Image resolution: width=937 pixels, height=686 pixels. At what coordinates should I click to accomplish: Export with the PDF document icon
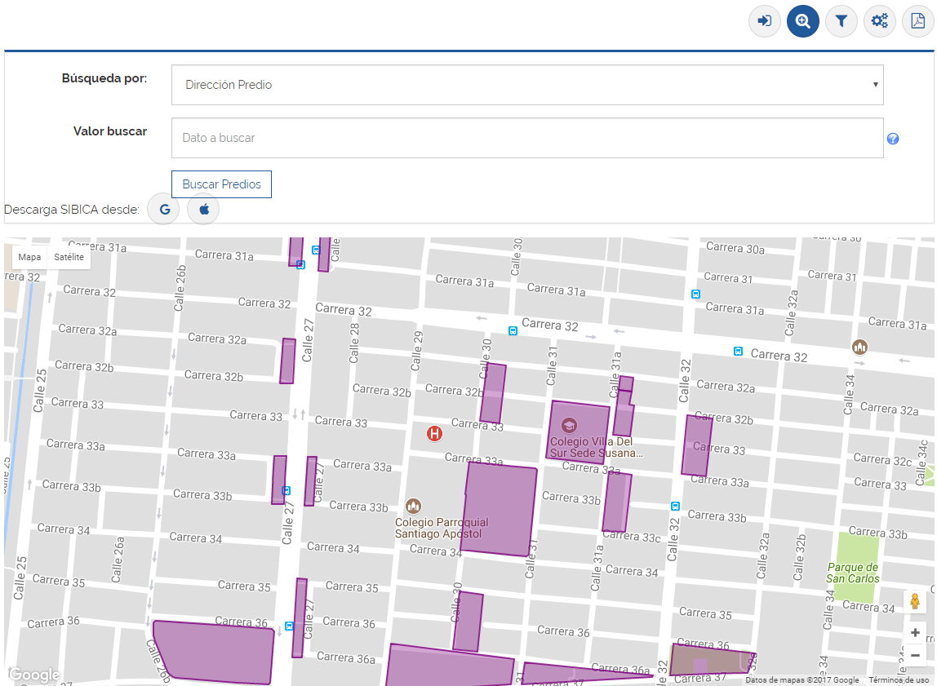point(917,21)
